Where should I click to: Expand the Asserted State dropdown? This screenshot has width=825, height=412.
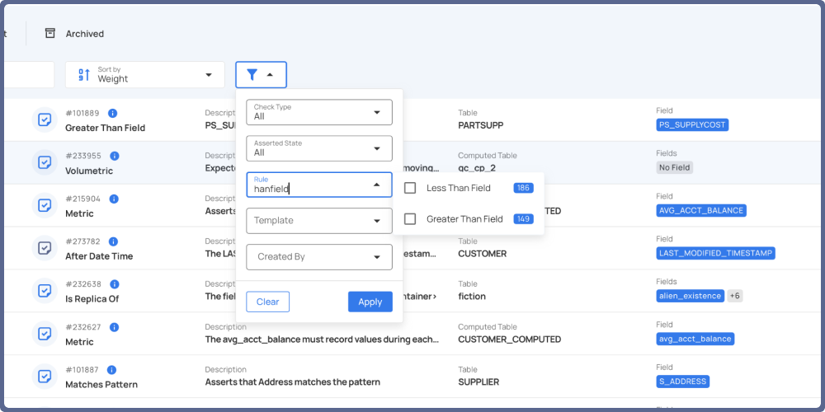pos(318,148)
